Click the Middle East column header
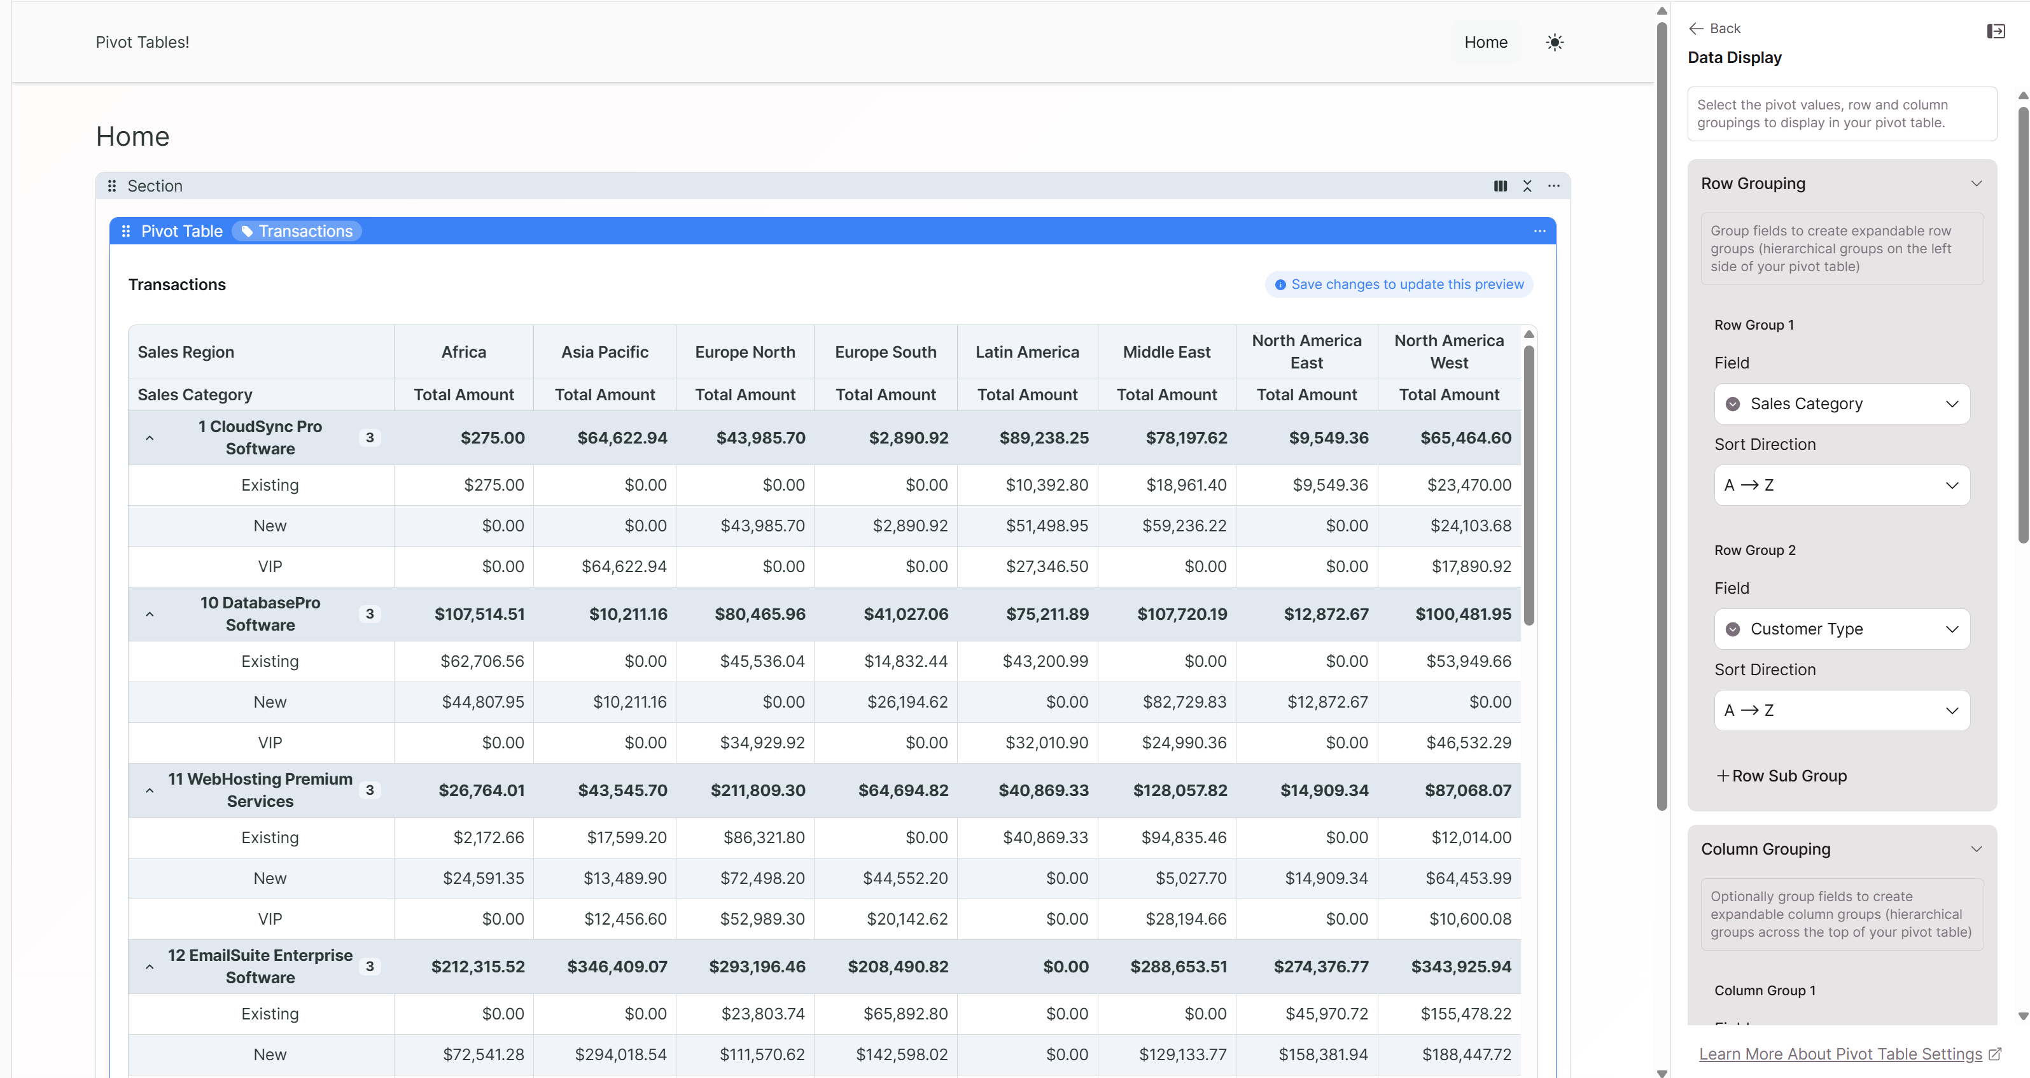 (1166, 353)
